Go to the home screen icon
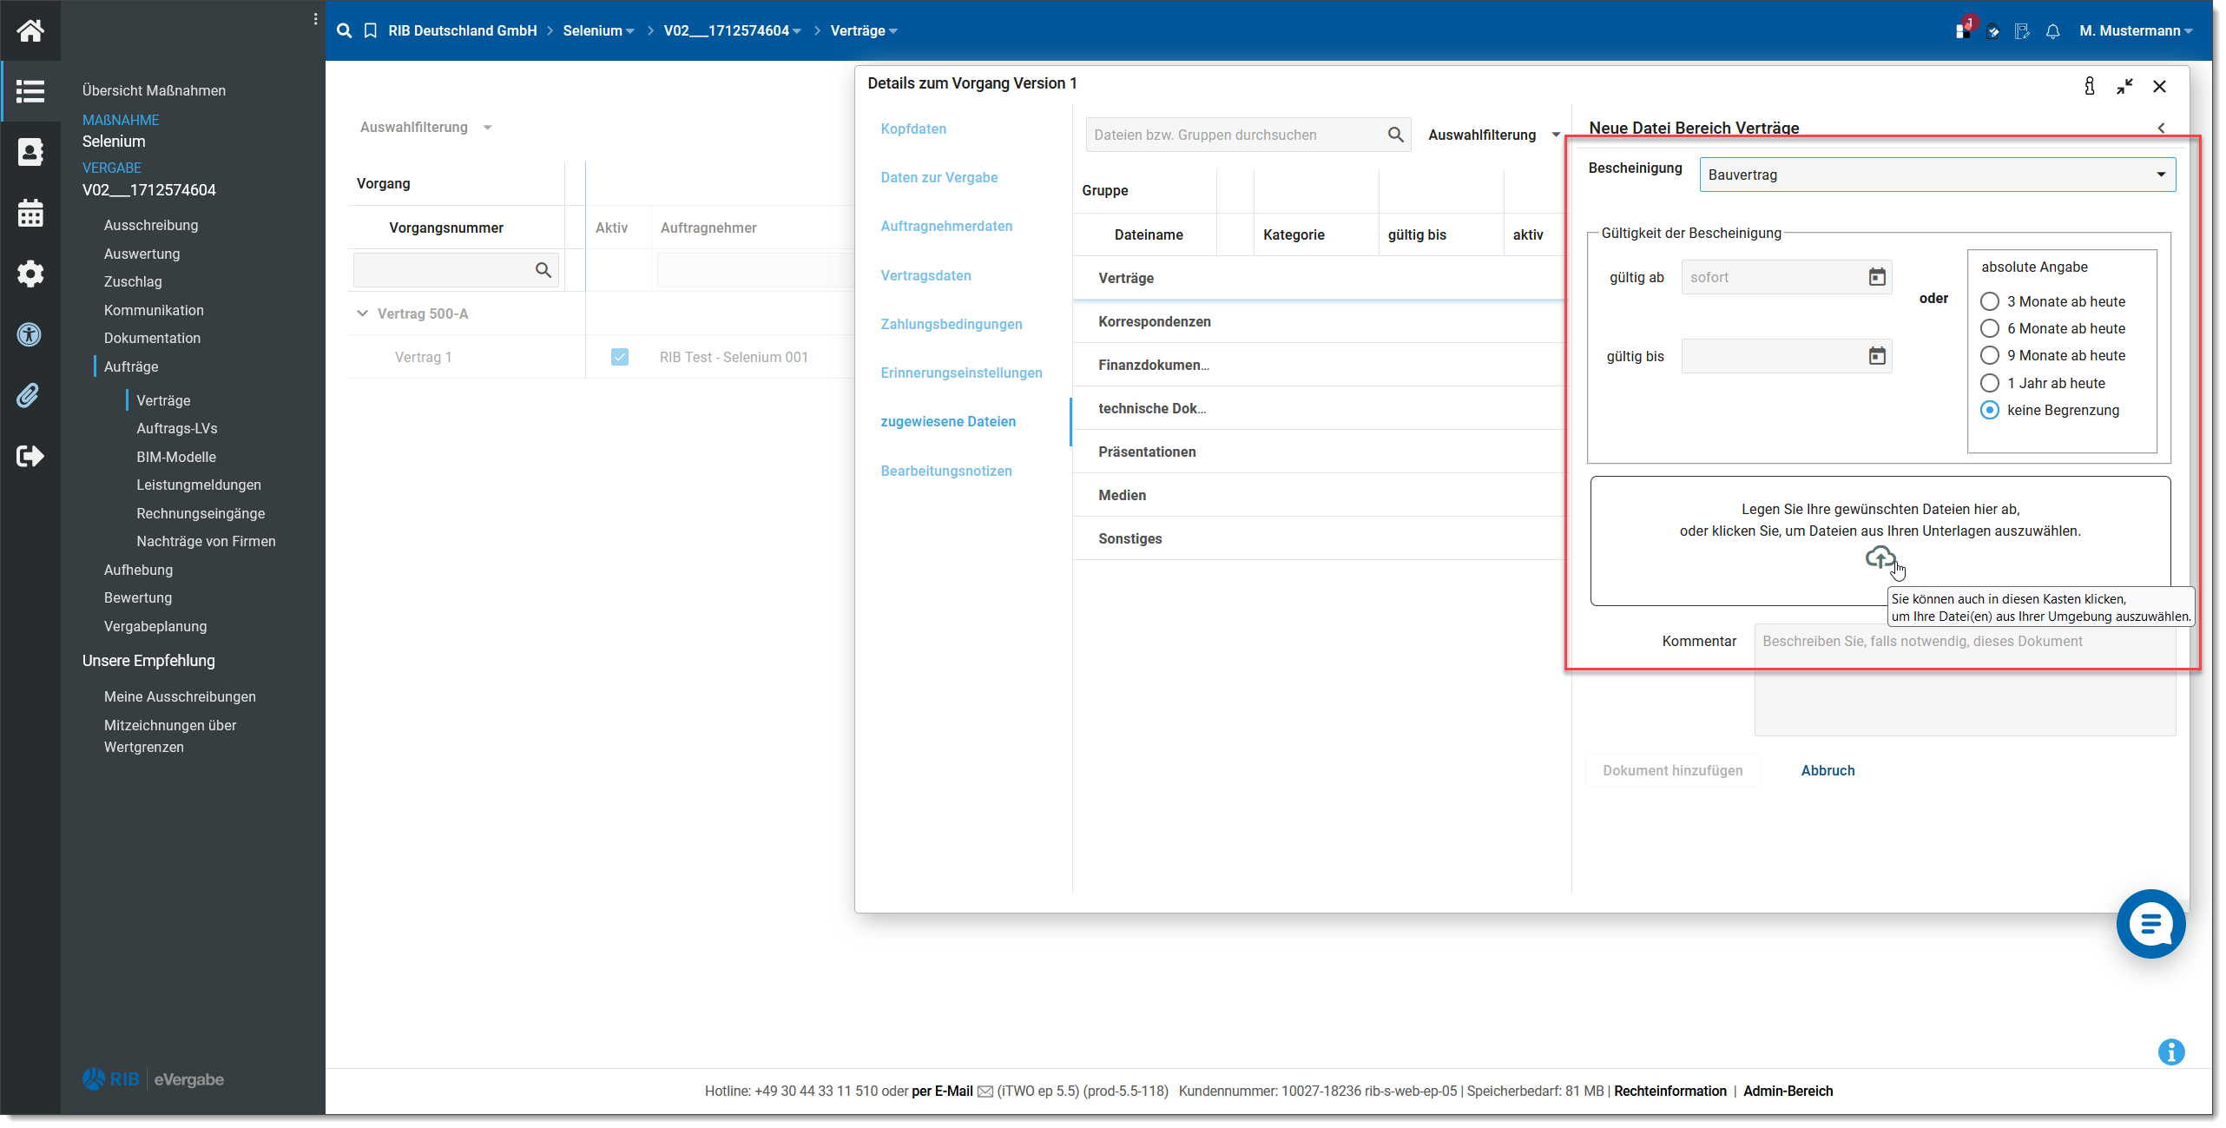Viewport: 2226px width, 1128px height. click(30, 30)
